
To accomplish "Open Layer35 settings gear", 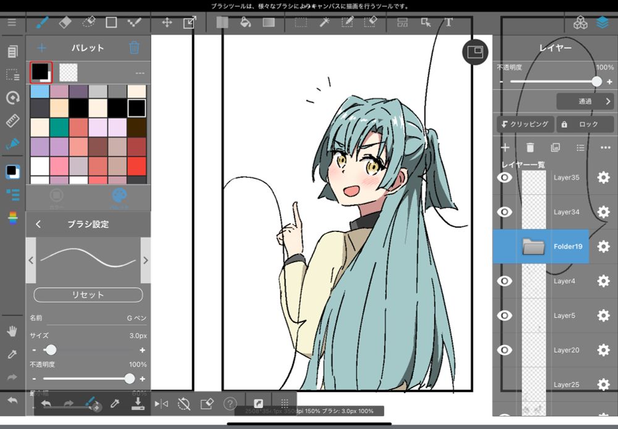I will (603, 178).
